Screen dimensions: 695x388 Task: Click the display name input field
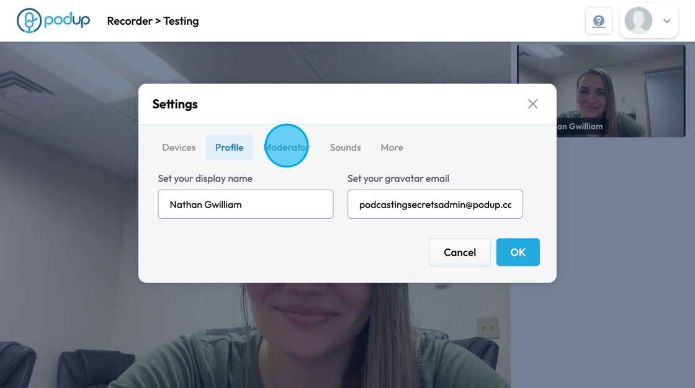pos(245,205)
